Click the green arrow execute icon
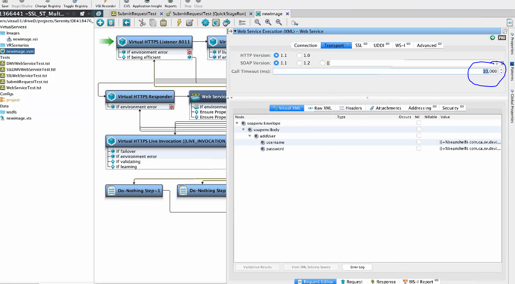 tap(492, 38)
